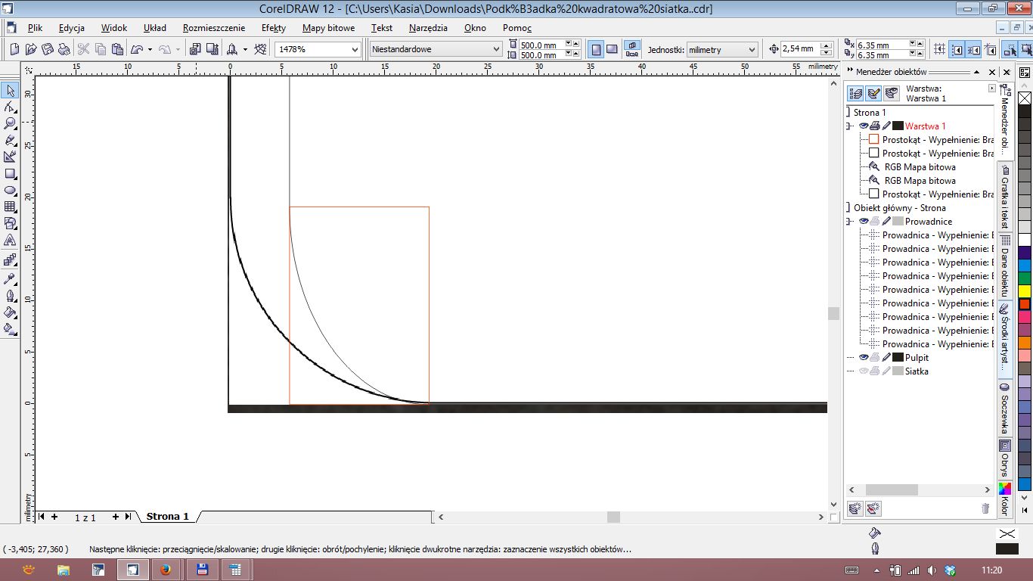Screen dimensions: 1033x581
Task: Select the Pick tool in the toolbox
Action: (x=10, y=91)
